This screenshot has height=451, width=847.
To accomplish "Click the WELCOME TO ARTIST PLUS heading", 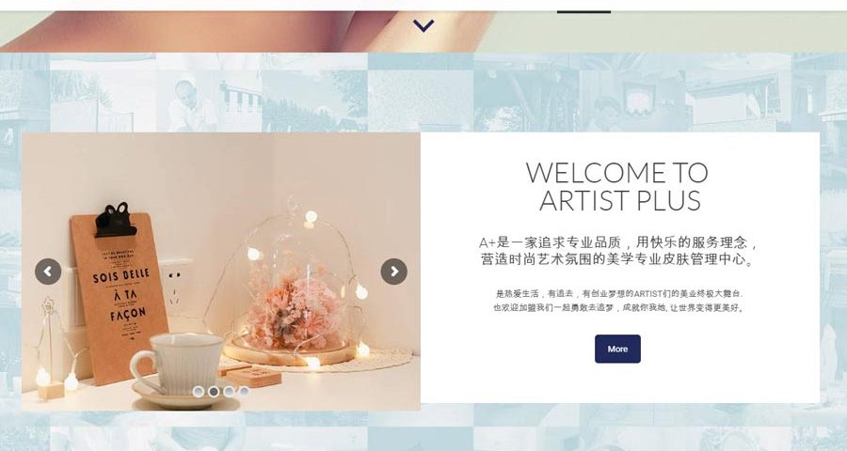I will [617, 187].
